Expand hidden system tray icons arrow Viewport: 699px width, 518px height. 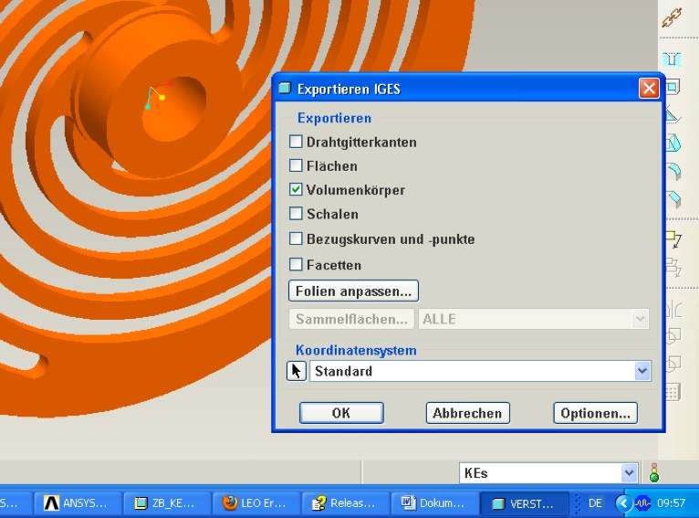[623, 503]
